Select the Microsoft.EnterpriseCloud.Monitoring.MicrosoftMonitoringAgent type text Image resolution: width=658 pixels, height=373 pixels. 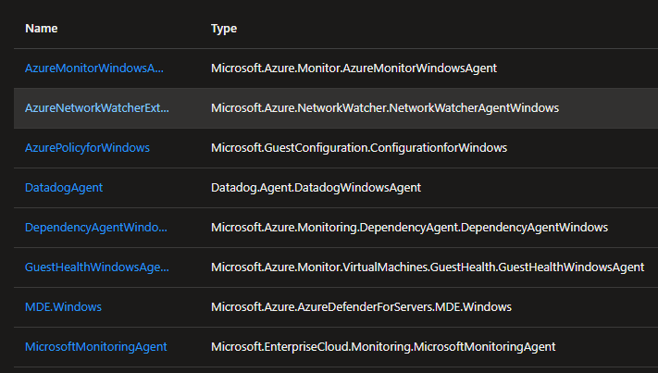click(383, 347)
